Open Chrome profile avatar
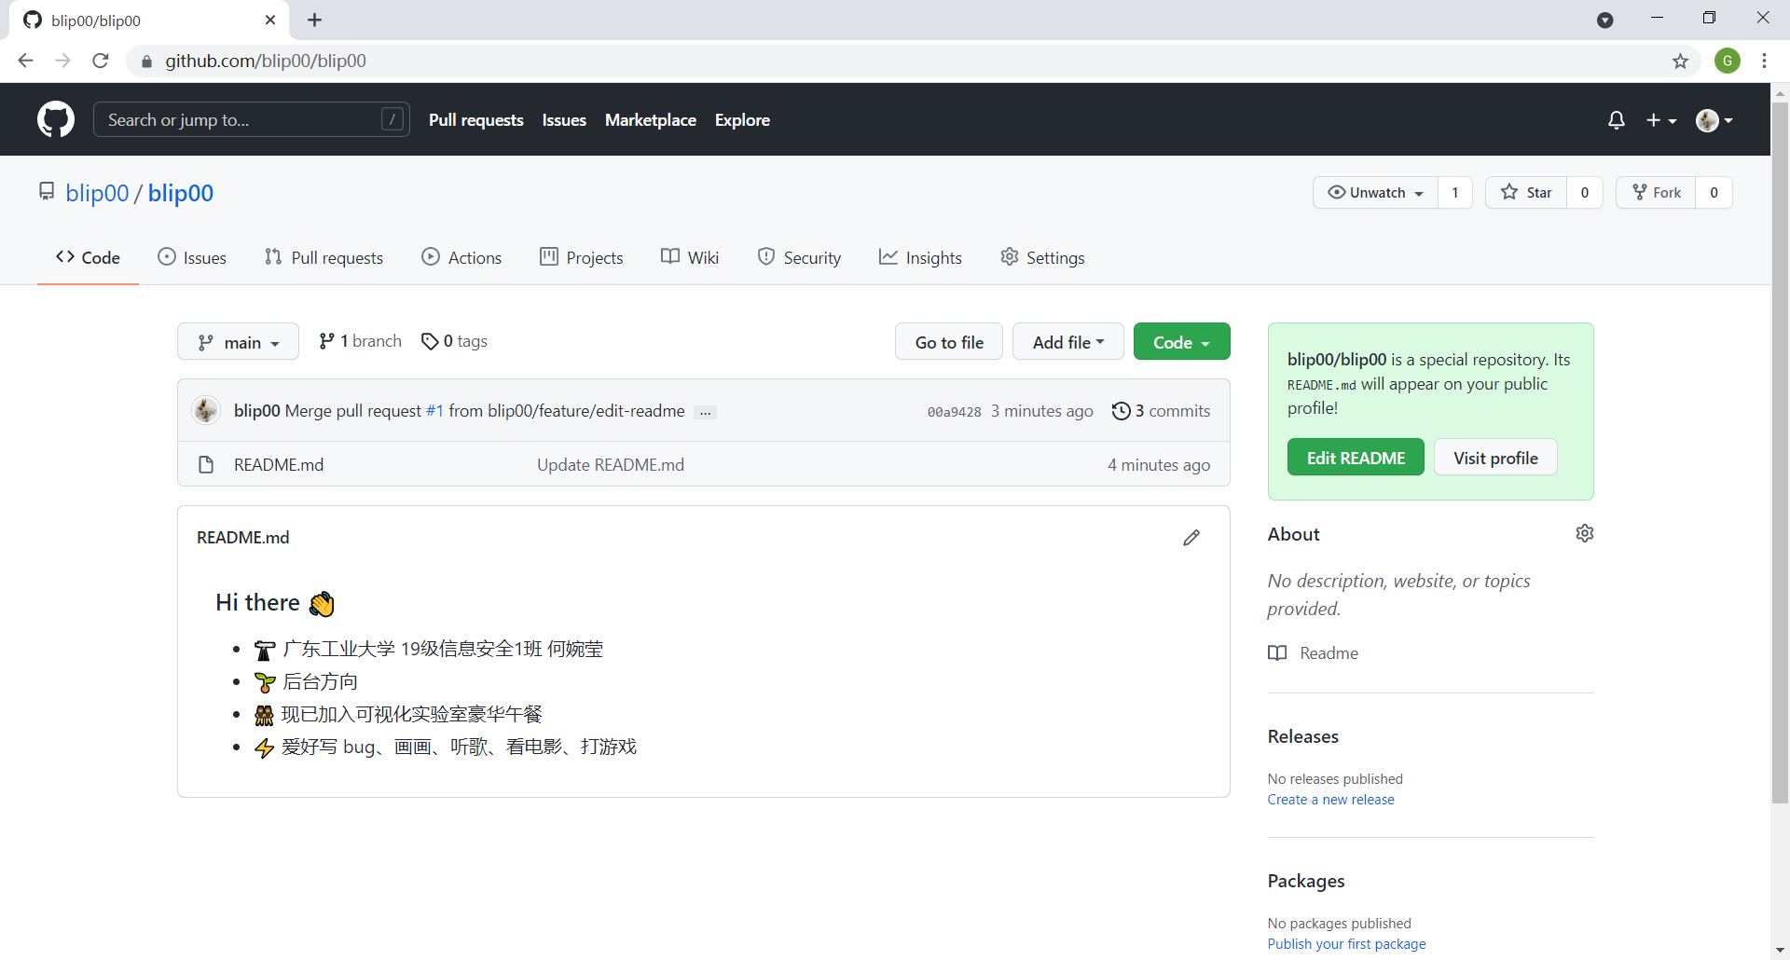Image resolution: width=1790 pixels, height=960 pixels. tap(1728, 61)
